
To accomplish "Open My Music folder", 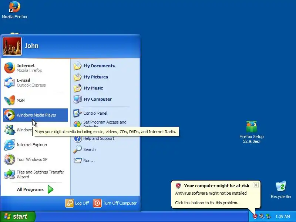I will (105, 88).
